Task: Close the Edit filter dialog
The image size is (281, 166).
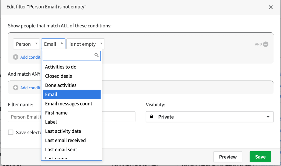Action: pos(271,7)
